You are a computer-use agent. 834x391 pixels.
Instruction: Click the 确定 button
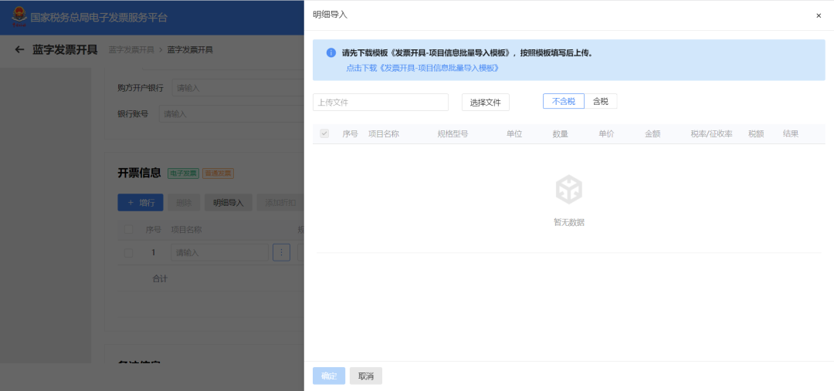click(329, 376)
